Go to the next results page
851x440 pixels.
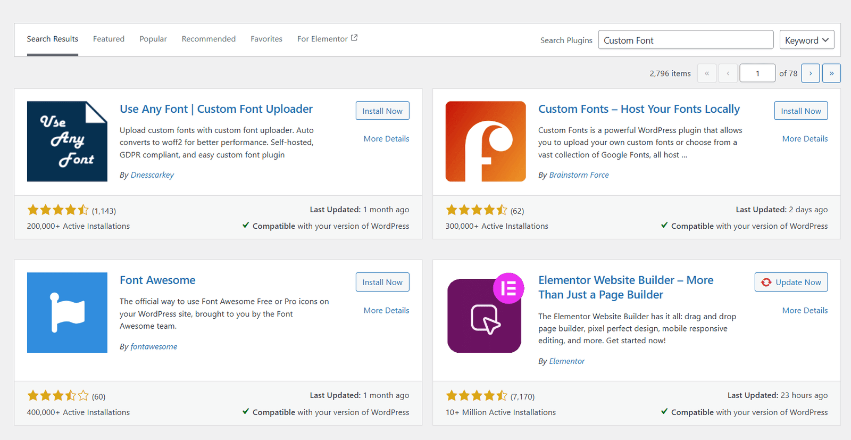pyautogui.click(x=810, y=73)
